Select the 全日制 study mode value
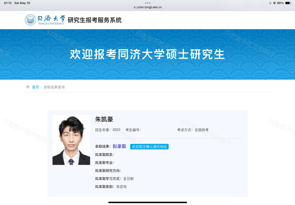295x205 pixels. click(128, 179)
